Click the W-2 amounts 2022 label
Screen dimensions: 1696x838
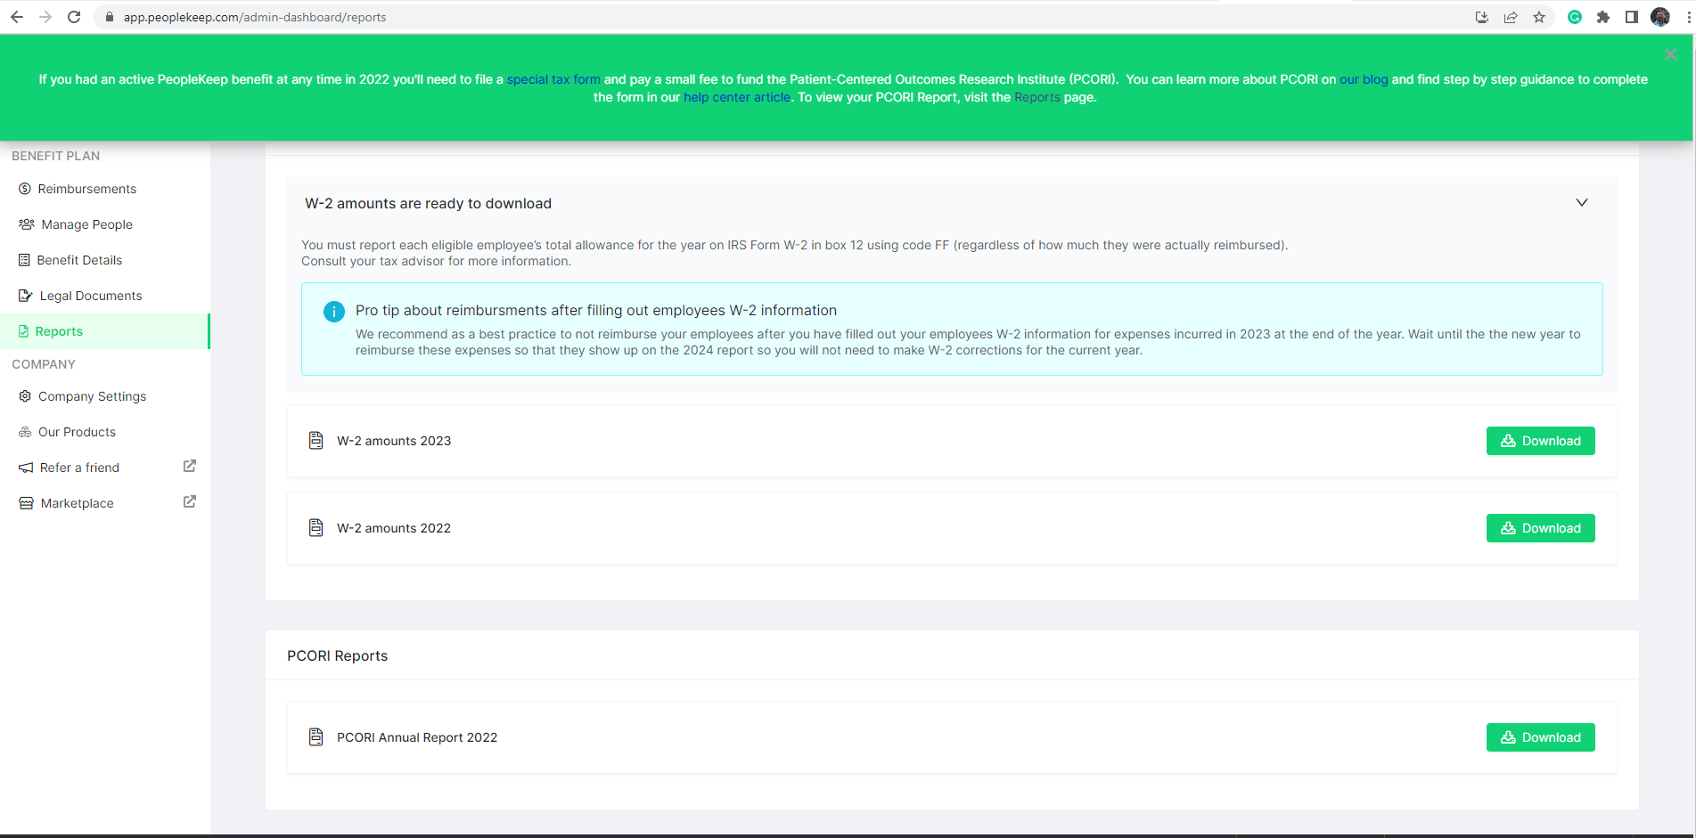(x=394, y=528)
